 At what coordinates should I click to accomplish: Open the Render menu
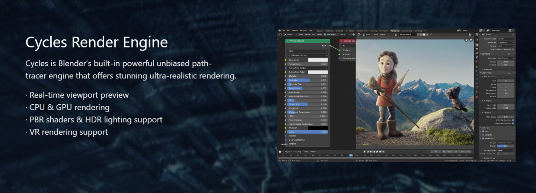click(295, 30)
